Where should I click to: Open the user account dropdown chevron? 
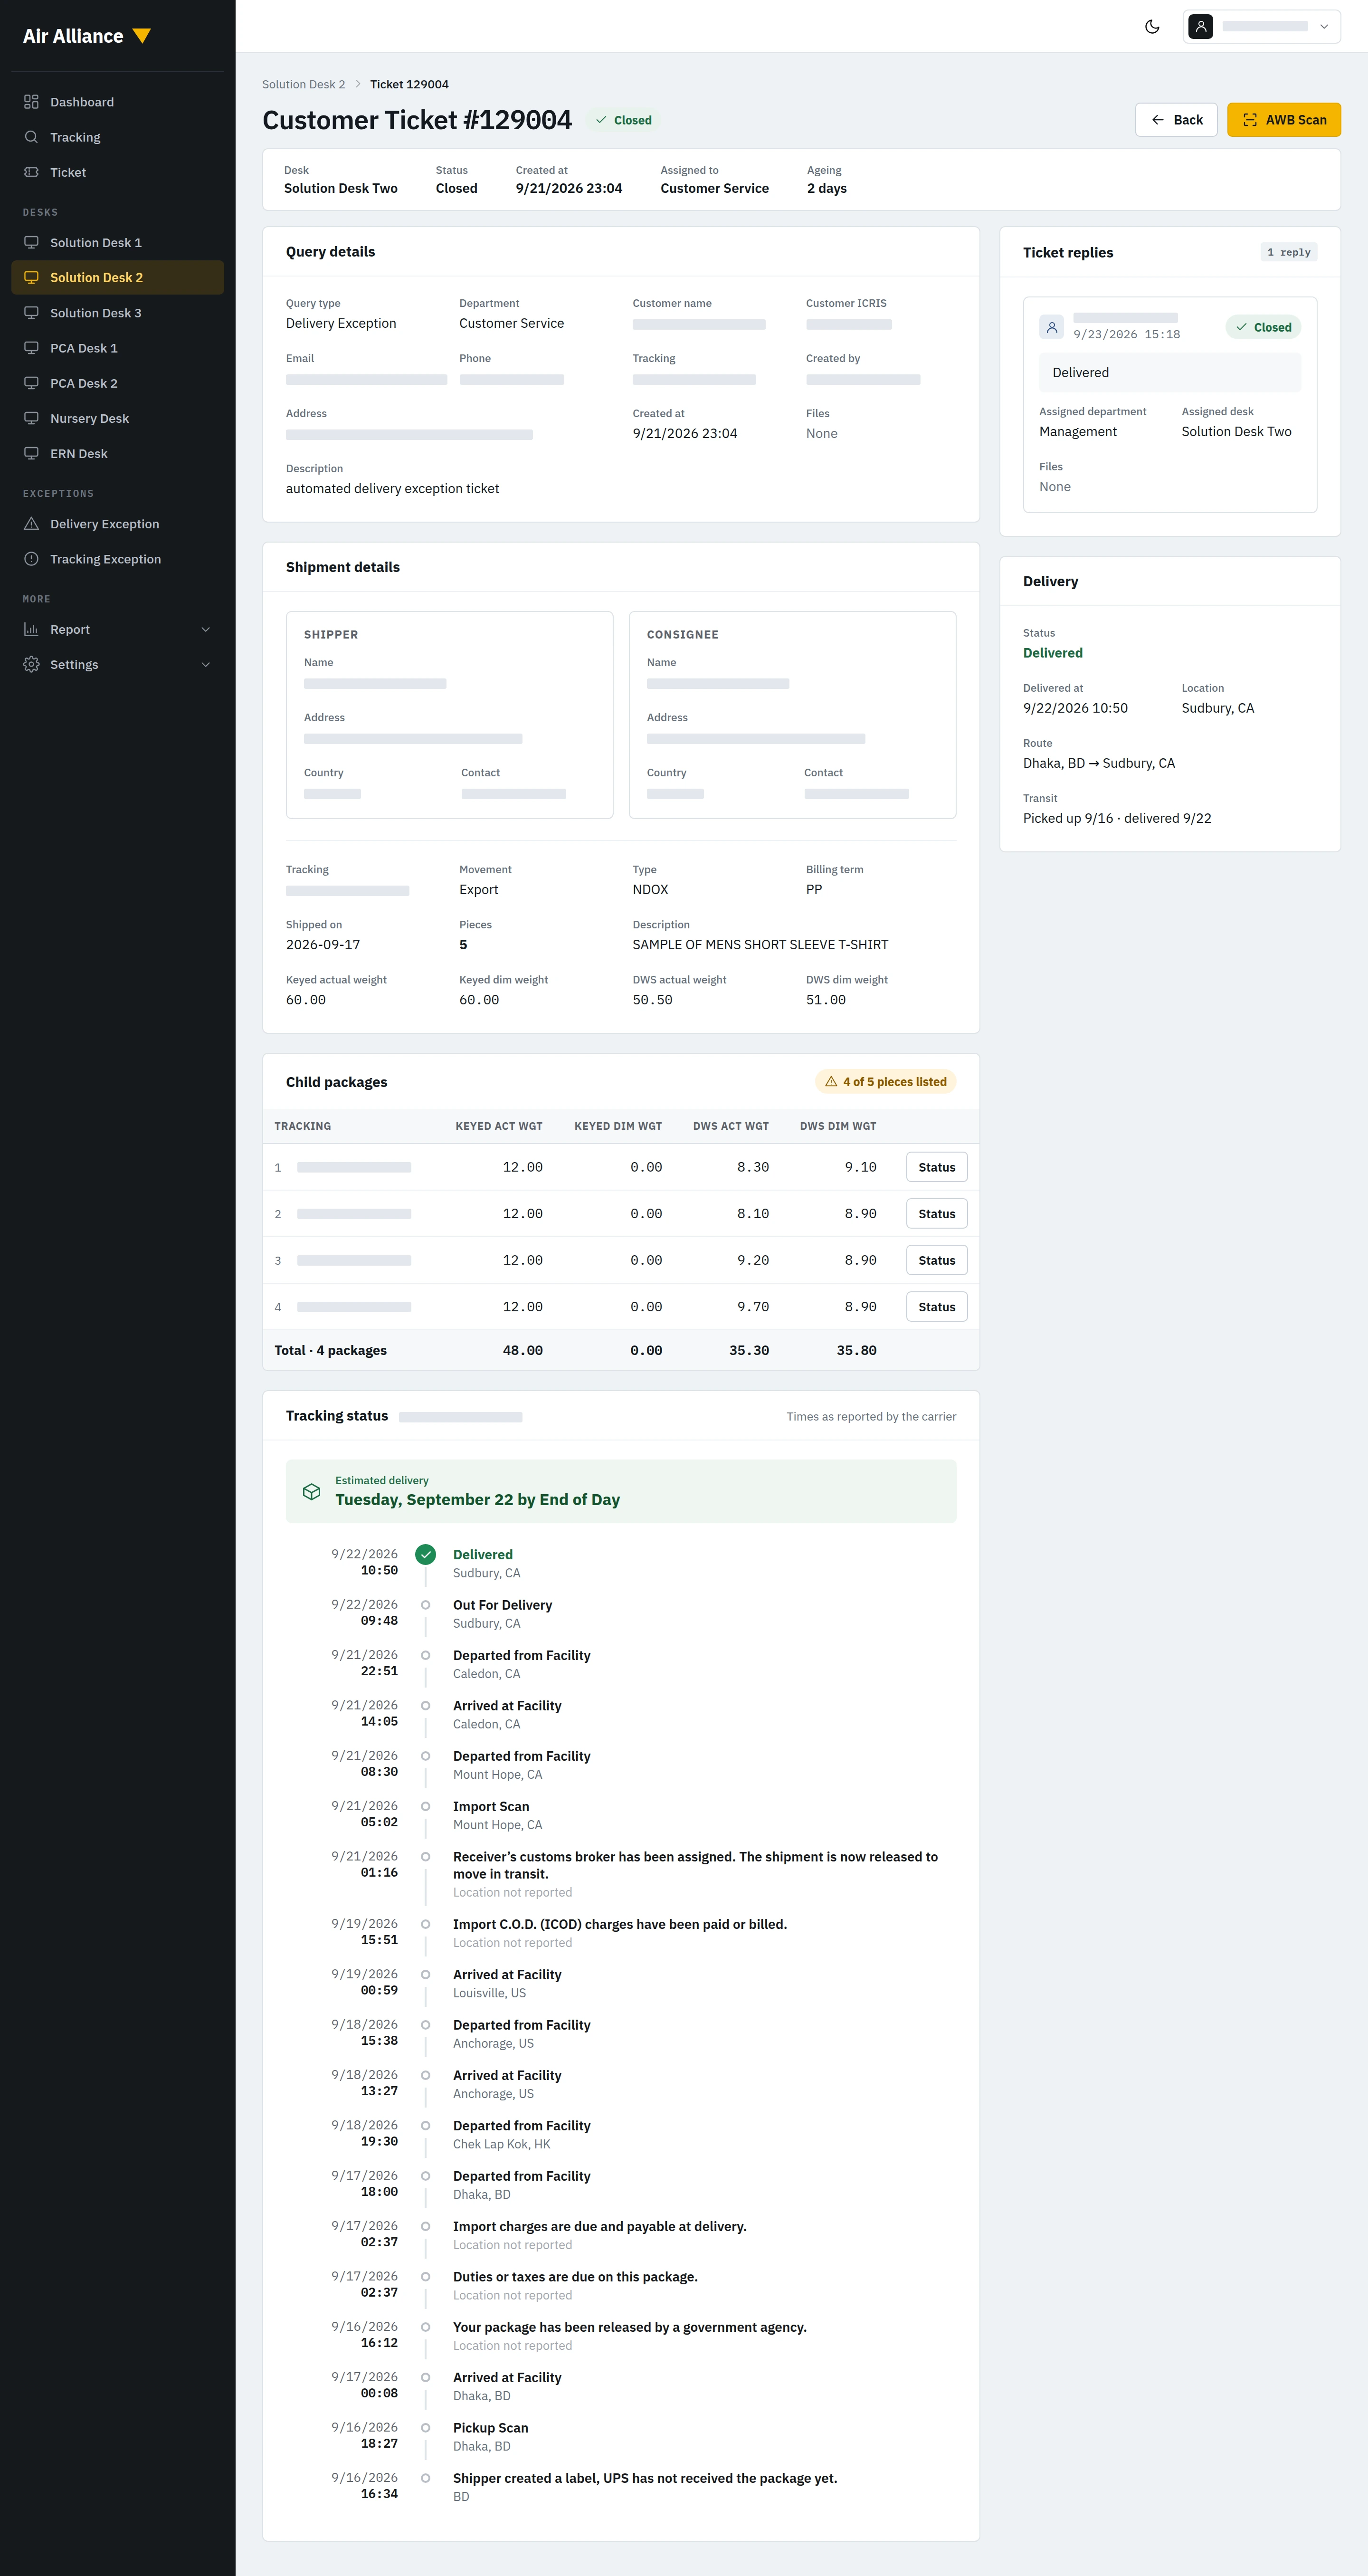click(x=1324, y=27)
